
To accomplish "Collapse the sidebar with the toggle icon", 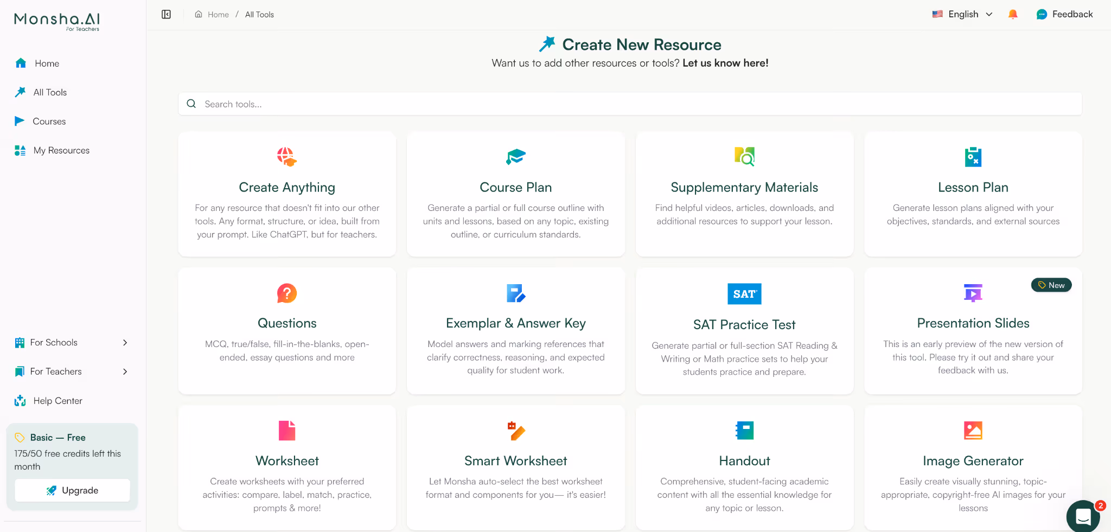I will pos(166,14).
